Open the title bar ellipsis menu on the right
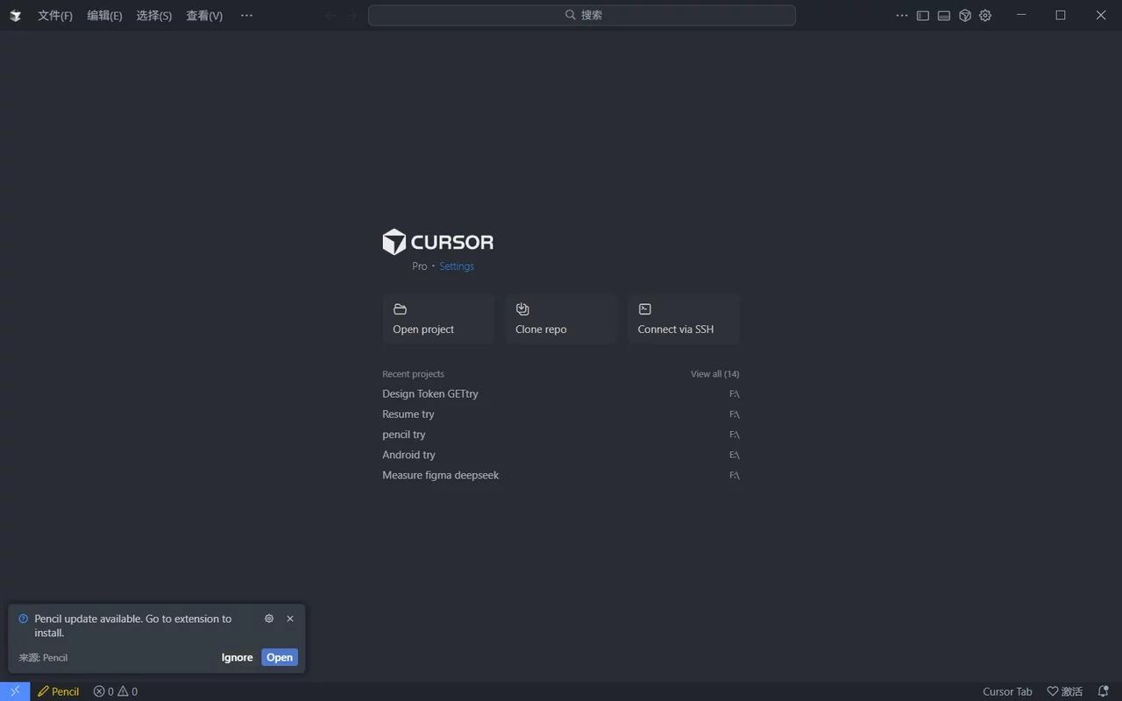1122x701 pixels. click(902, 15)
